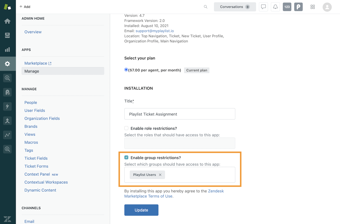
Task: Open the groups selection field
Action: point(199,175)
